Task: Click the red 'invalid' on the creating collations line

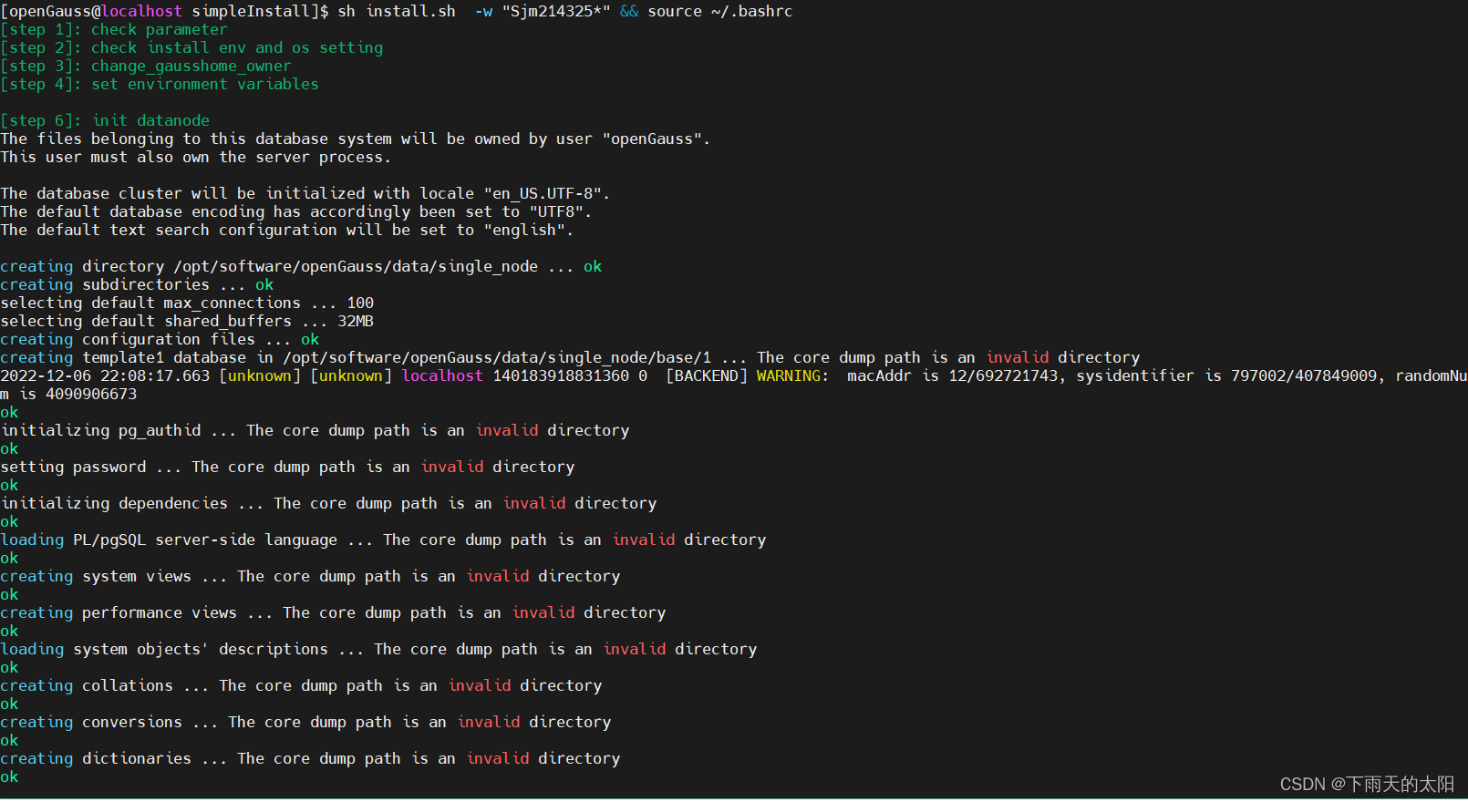Action: coord(480,685)
